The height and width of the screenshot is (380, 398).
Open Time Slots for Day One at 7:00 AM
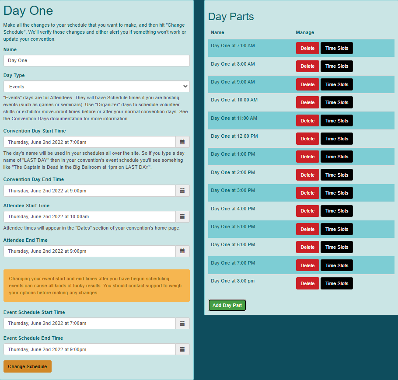337,48
